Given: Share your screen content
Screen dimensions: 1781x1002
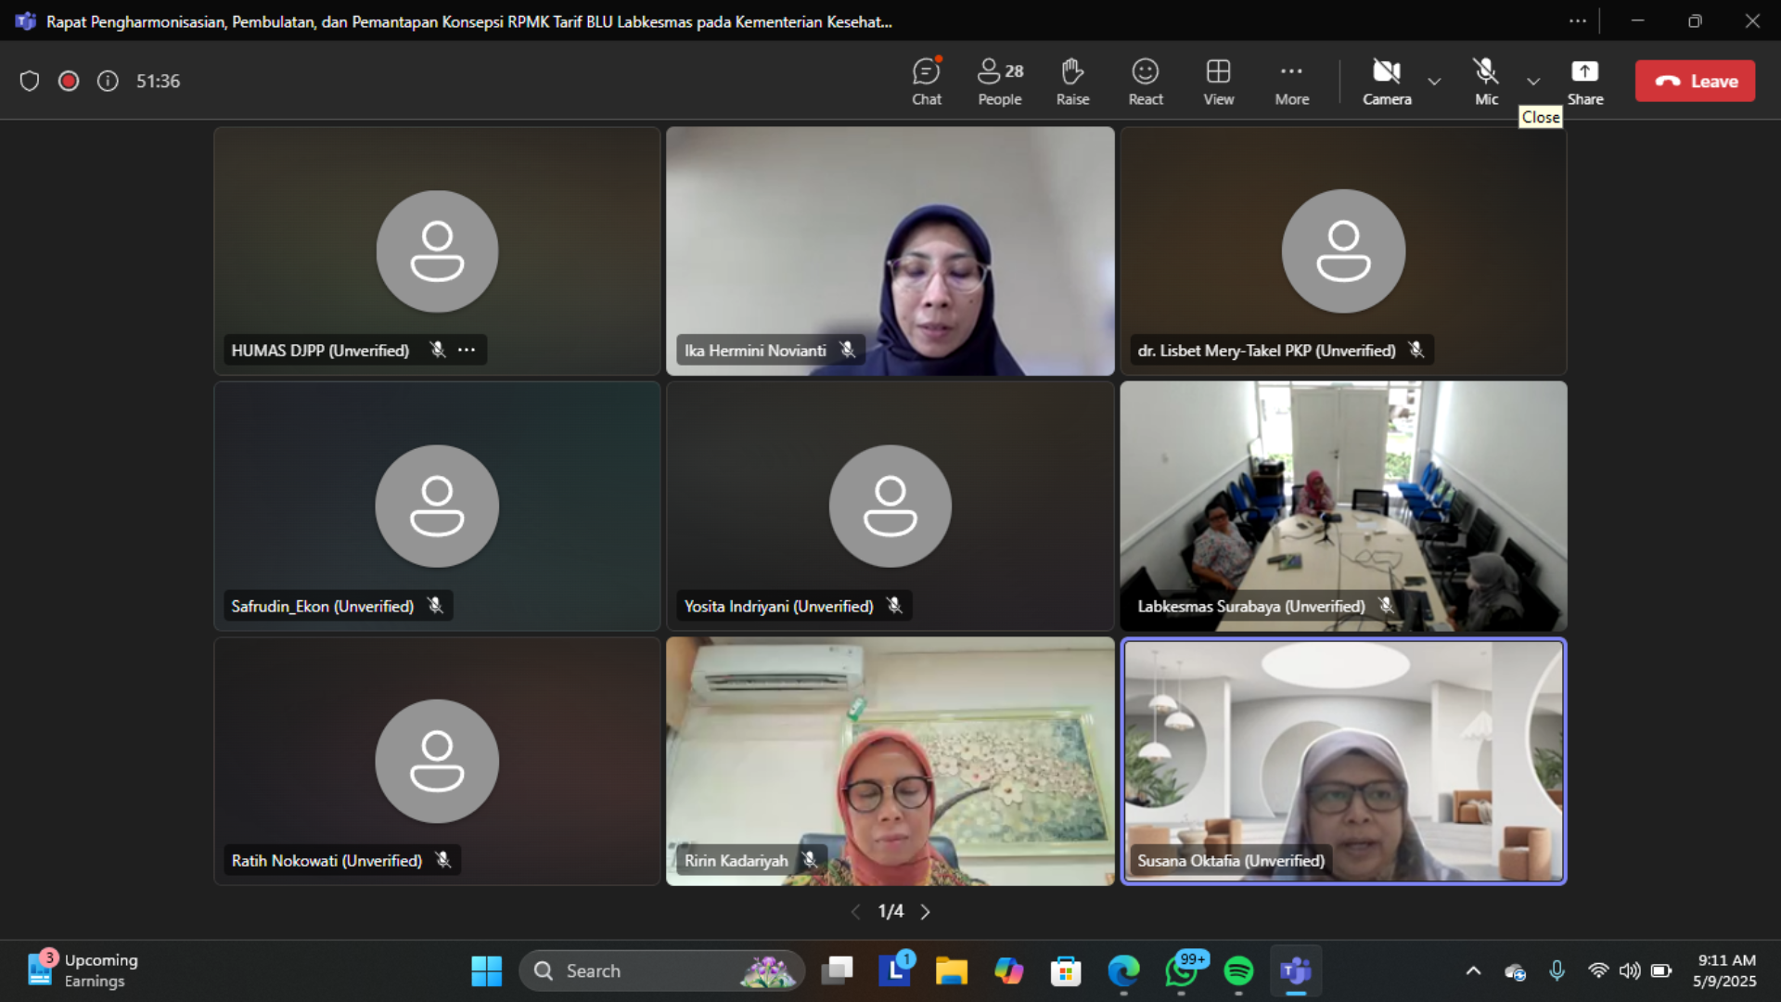Looking at the screenshot, I should (x=1585, y=82).
